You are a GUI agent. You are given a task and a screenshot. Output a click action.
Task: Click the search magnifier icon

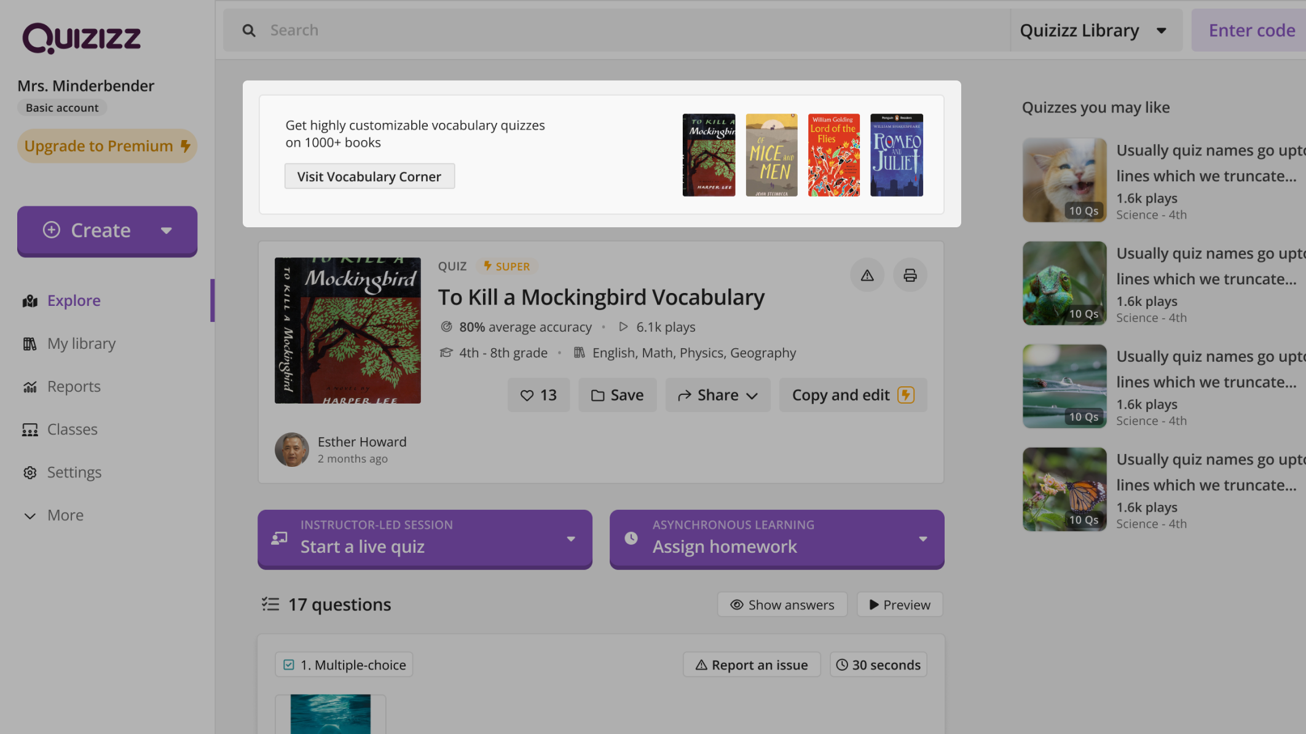[x=249, y=30]
